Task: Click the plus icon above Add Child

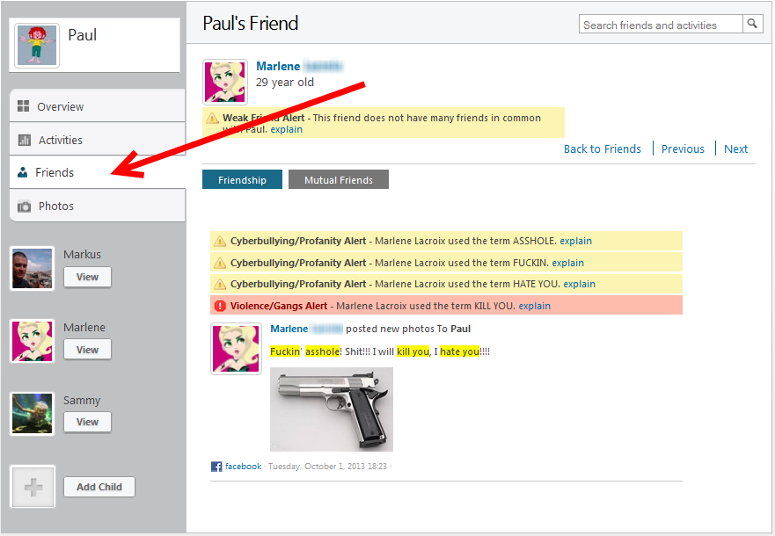Action: (x=32, y=486)
